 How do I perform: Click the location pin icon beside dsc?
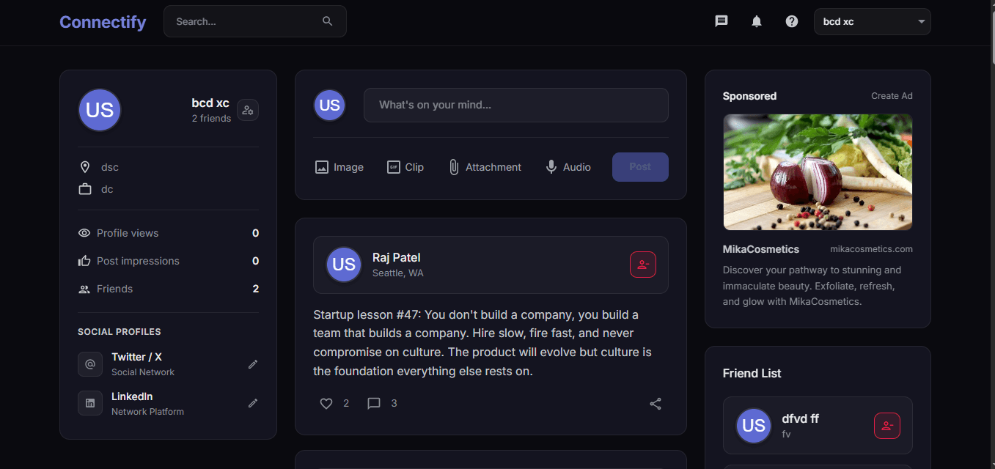point(85,167)
